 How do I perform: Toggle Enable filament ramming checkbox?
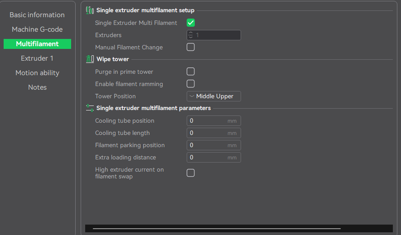tap(190, 84)
